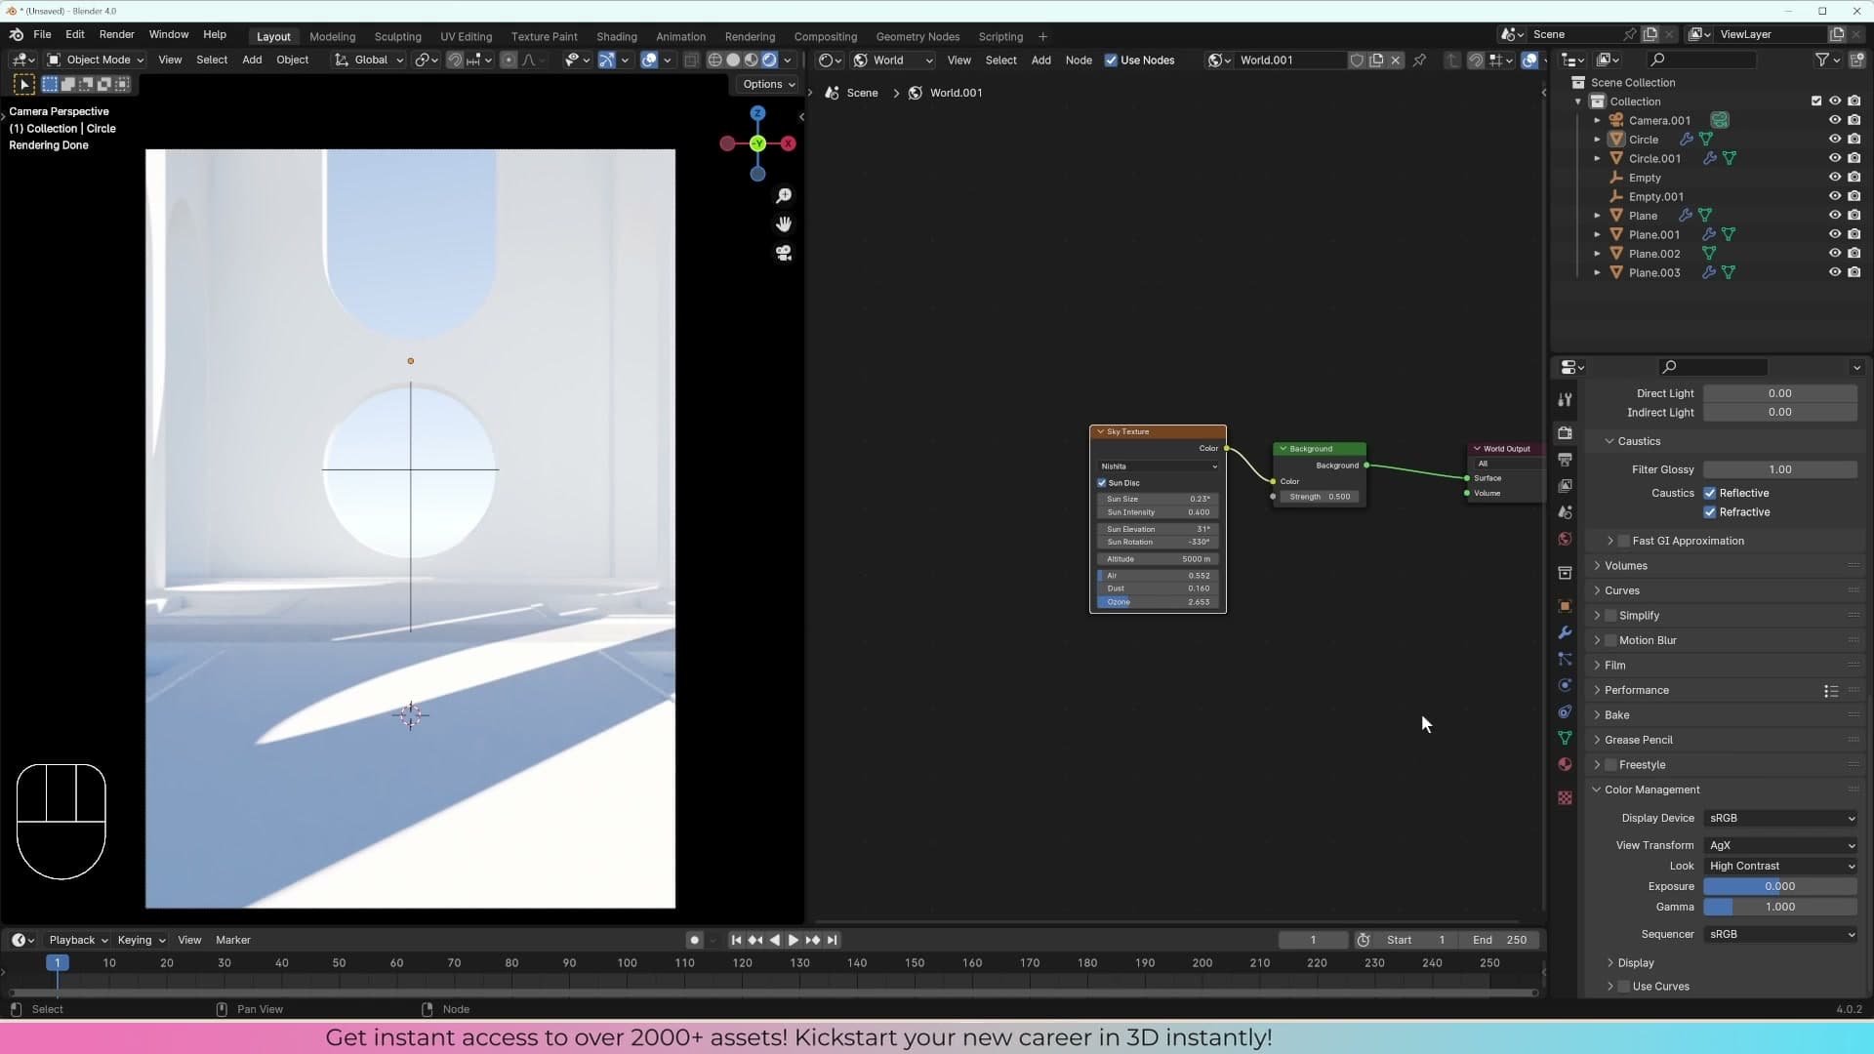This screenshot has height=1054, width=1874.
Task: Toggle camera view icon in viewport
Action: tap(784, 253)
